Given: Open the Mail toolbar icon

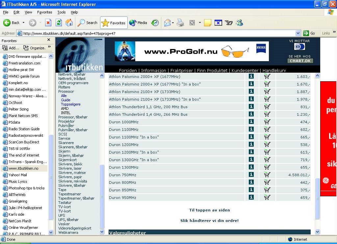Looking at the screenshot, I should pyautogui.click(x=167, y=23).
